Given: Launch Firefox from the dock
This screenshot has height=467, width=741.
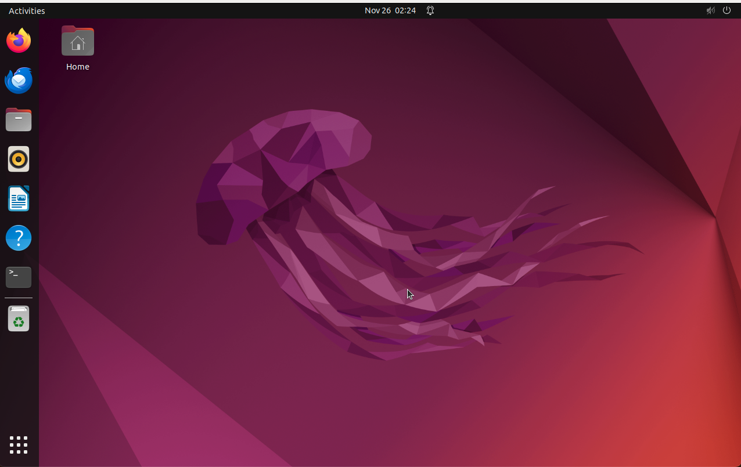Looking at the screenshot, I should point(19,41).
